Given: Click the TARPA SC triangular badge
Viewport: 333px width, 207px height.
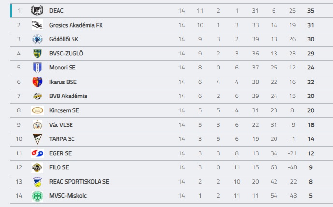Looking at the screenshot, I should (37, 139).
